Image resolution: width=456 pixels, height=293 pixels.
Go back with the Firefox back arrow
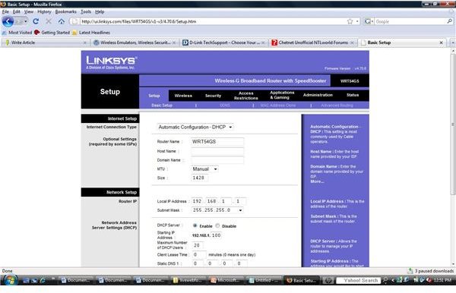tap(8, 21)
